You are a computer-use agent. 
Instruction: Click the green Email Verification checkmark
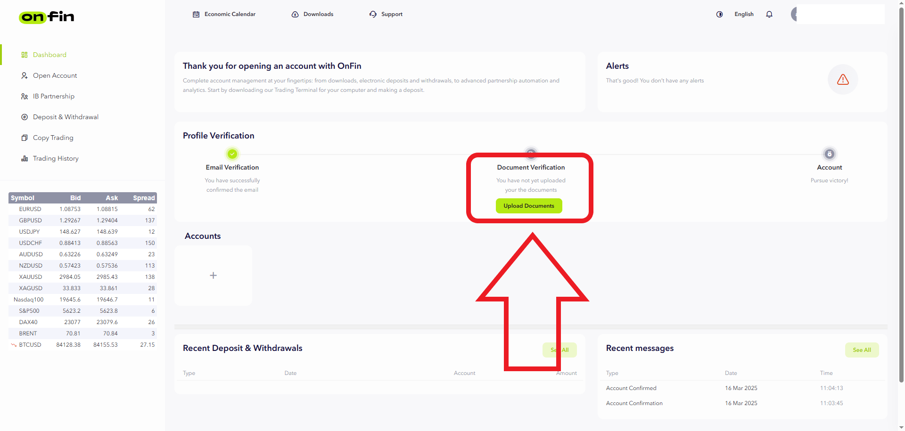232,154
